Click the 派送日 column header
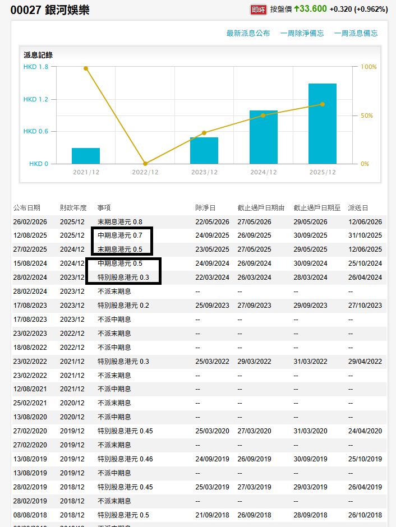396x527 pixels. tap(358, 208)
